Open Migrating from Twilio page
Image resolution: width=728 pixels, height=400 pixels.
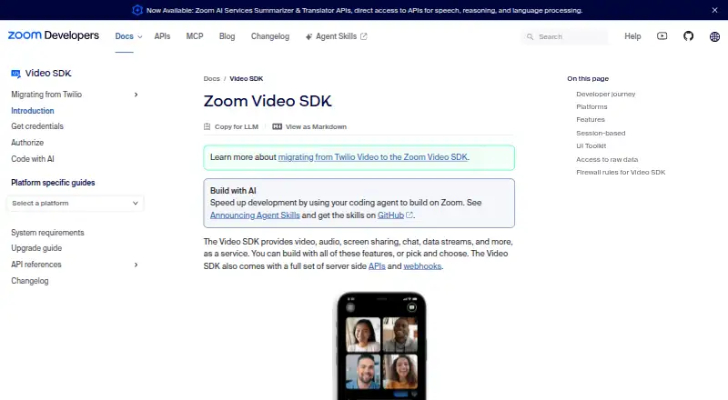coord(46,95)
